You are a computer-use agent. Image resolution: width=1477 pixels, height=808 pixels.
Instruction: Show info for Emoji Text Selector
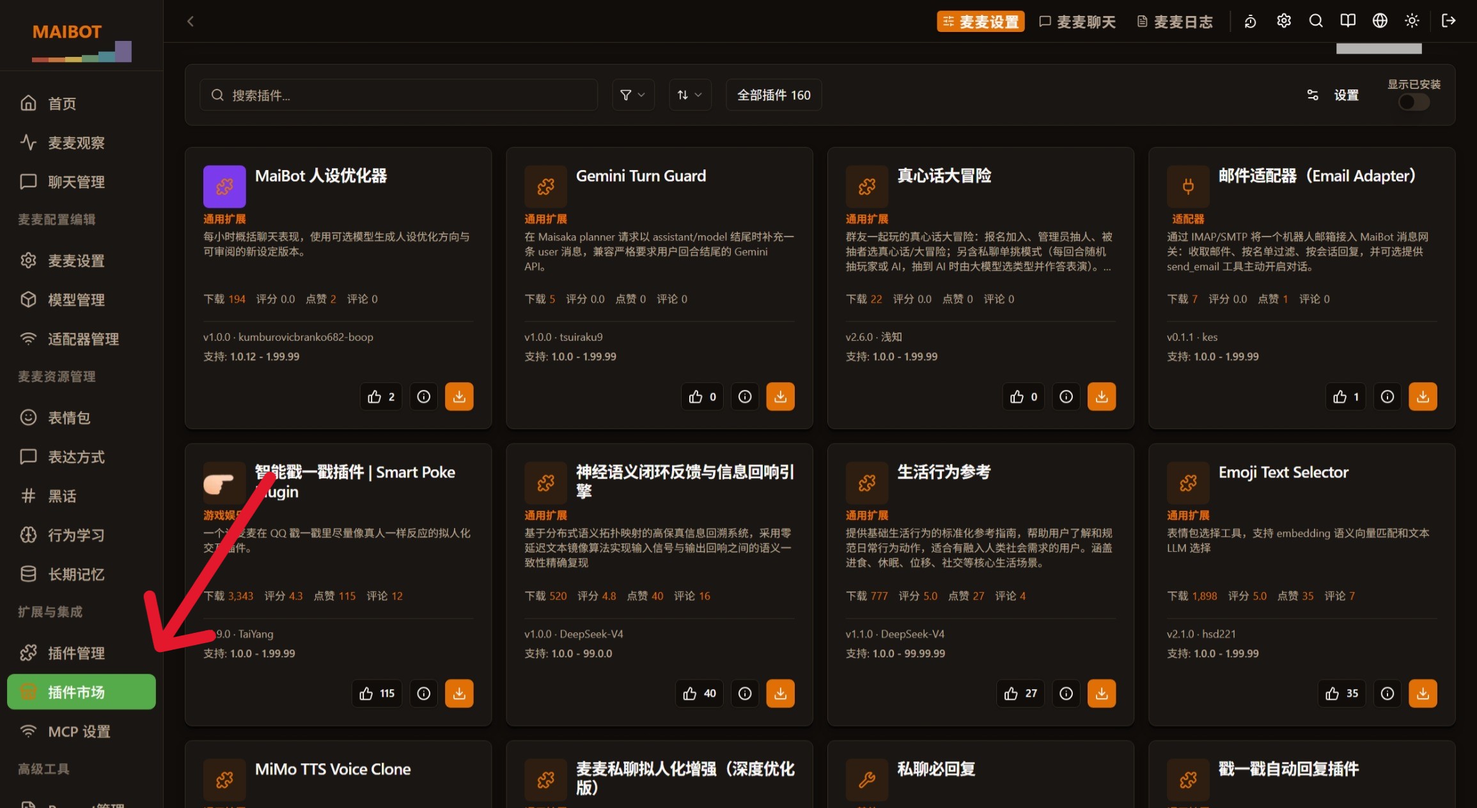(x=1387, y=693)
